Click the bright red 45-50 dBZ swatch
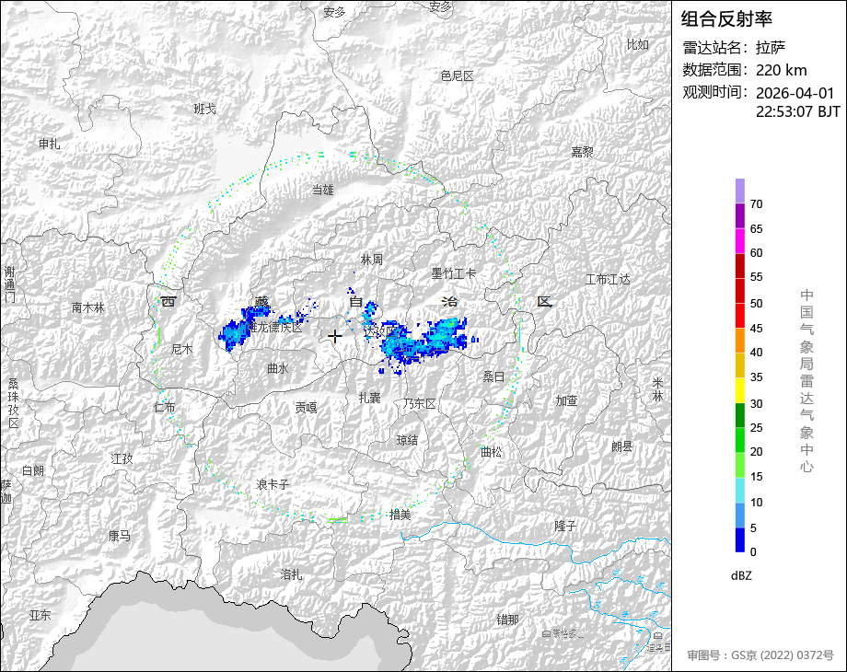This screenshot has width=847, height=672. 740,316
